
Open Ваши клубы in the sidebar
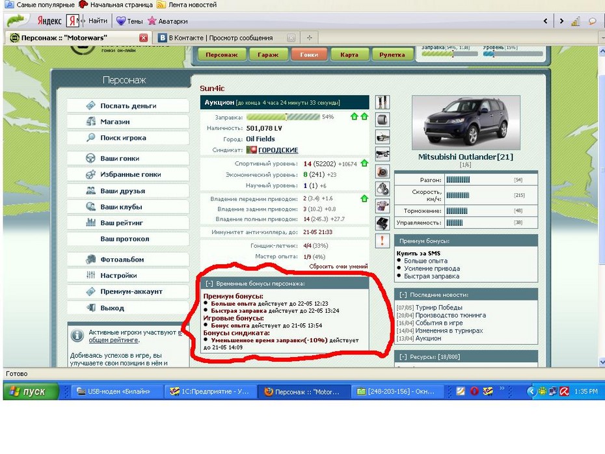pyautogui.click(x=128, y=207)
